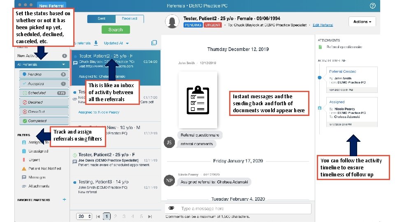Select the Declined status filter

(44, 102)
